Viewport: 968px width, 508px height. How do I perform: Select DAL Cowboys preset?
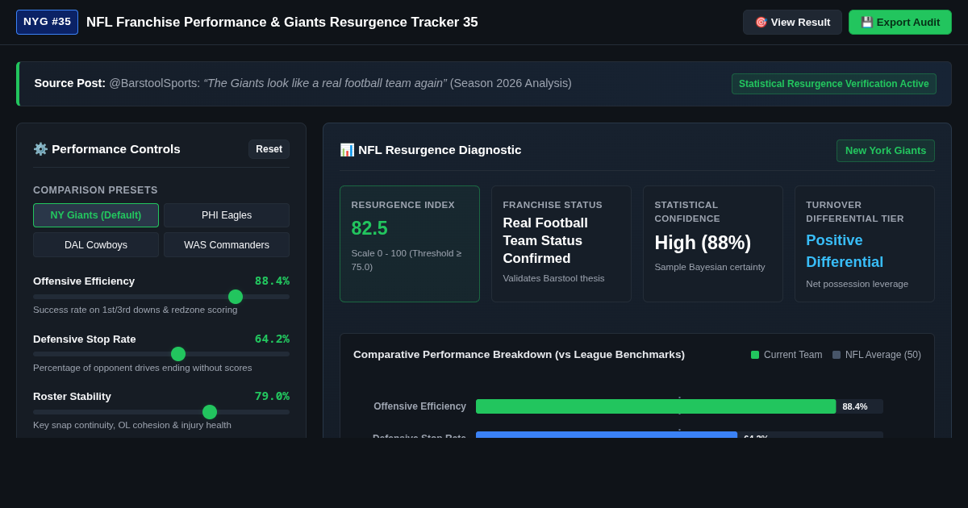click(x=96, y=245)
